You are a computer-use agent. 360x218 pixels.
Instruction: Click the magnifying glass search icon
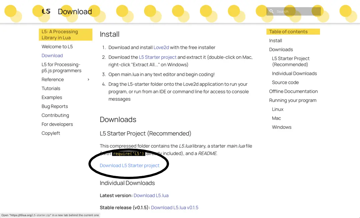[x=271, y=11]
